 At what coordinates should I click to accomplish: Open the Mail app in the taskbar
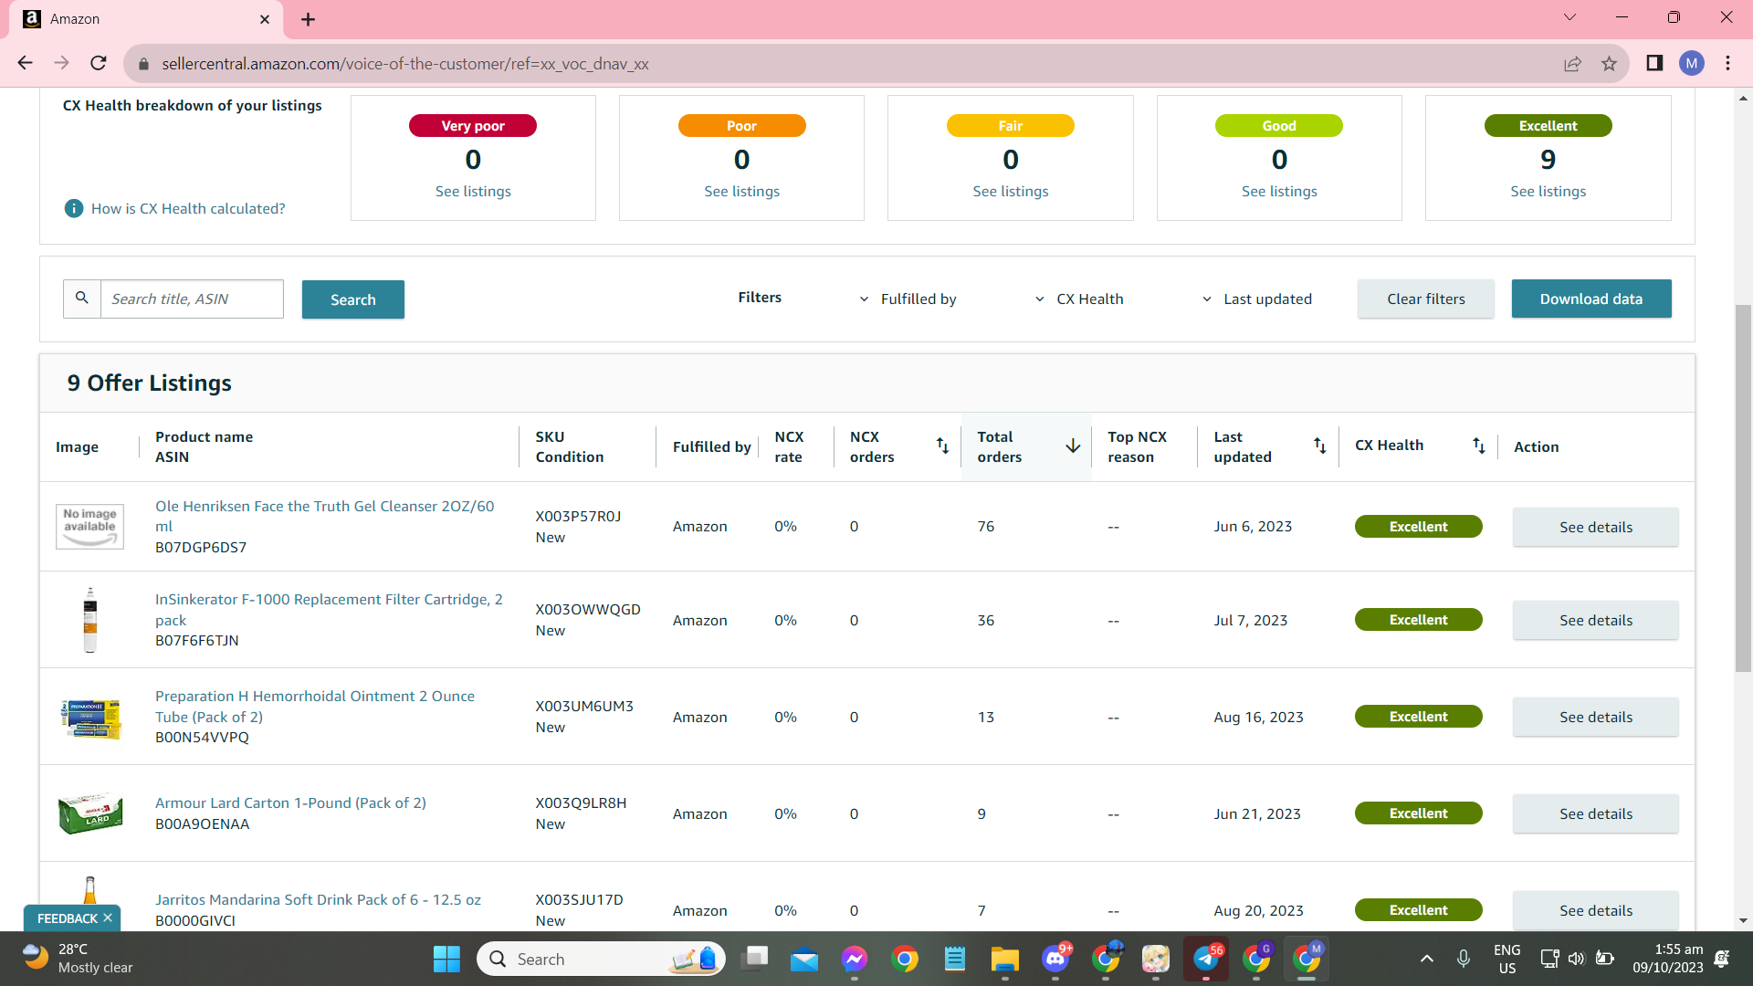click(x=804, y=959)
